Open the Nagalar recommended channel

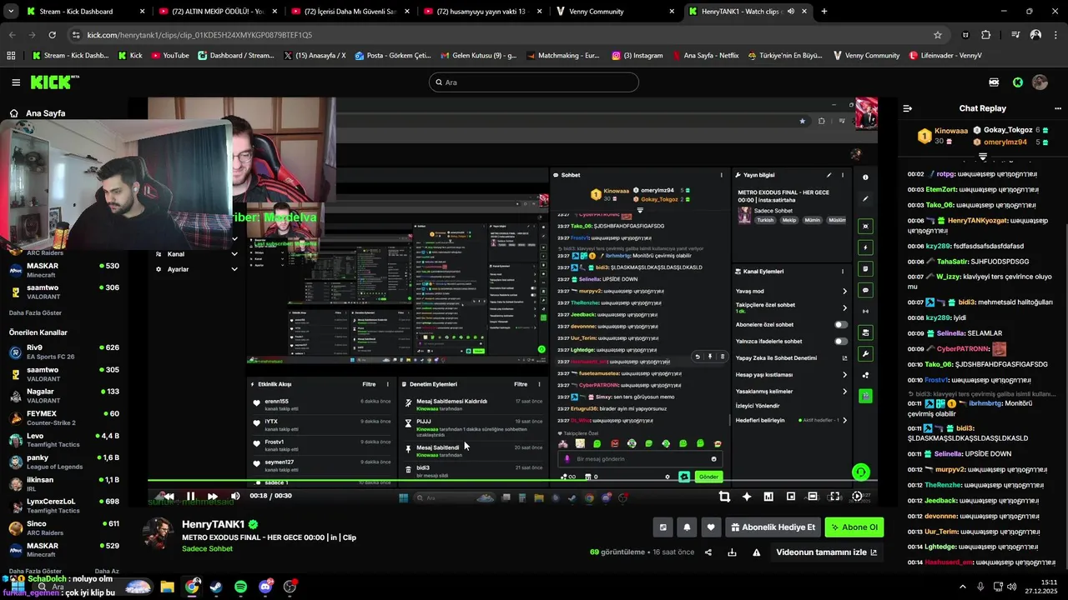(x=64, y=396)
